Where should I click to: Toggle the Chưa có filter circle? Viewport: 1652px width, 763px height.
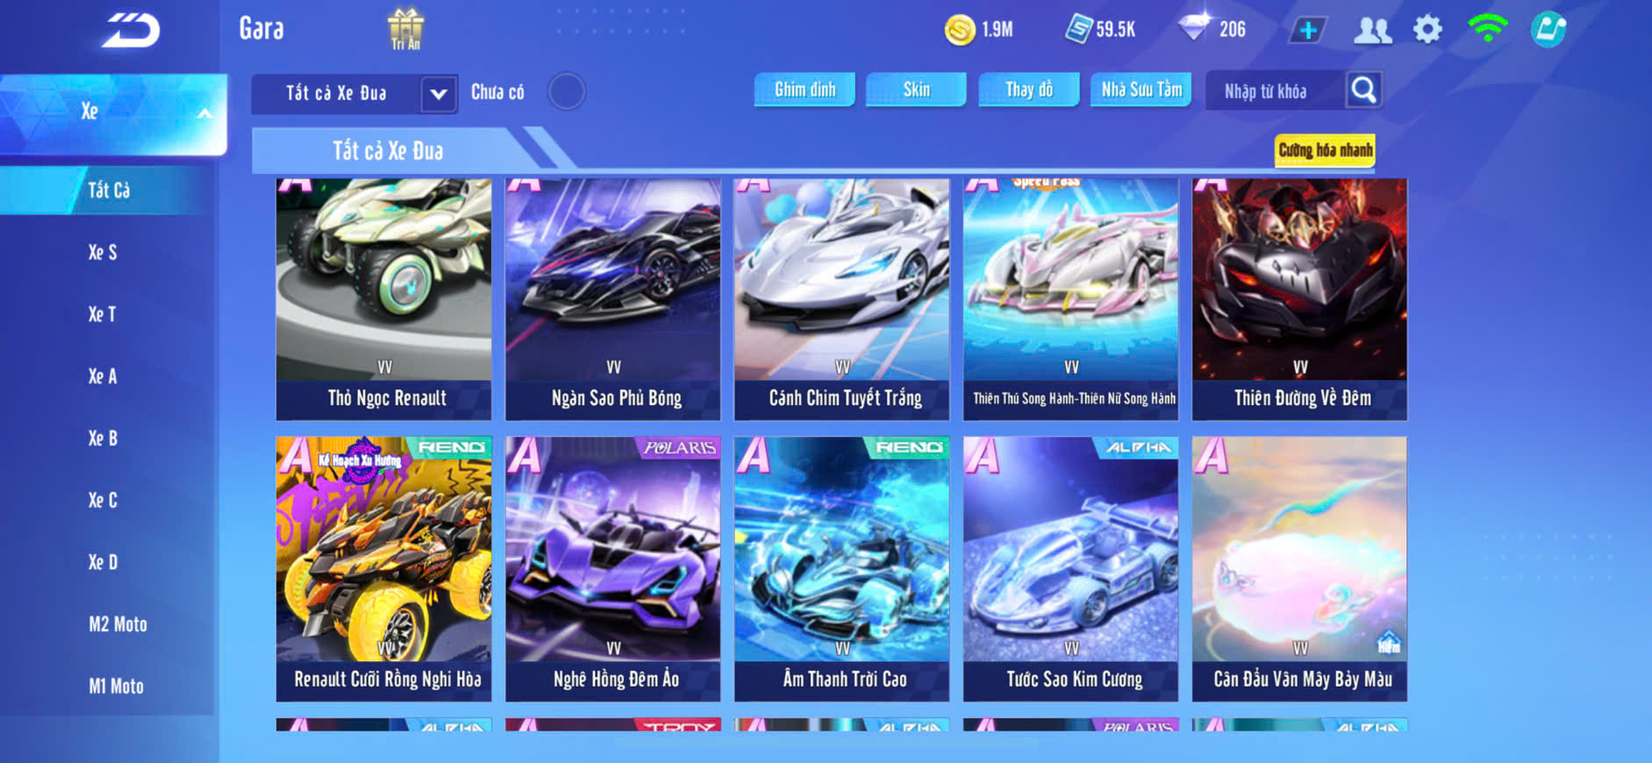click(567, 91)
